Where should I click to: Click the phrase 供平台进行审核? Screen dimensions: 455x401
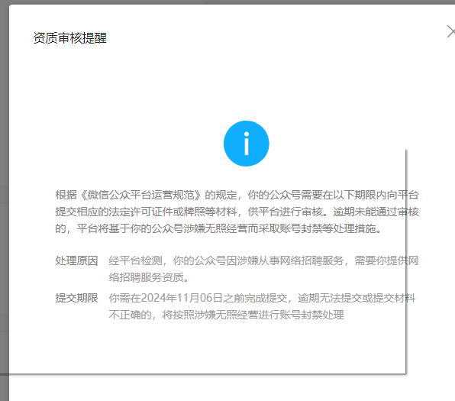[285, 212]
